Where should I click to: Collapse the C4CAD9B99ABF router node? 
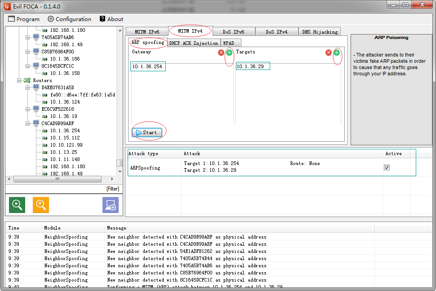pos(28,123)
